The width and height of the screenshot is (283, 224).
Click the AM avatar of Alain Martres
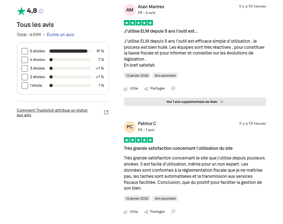coord(130,10)
